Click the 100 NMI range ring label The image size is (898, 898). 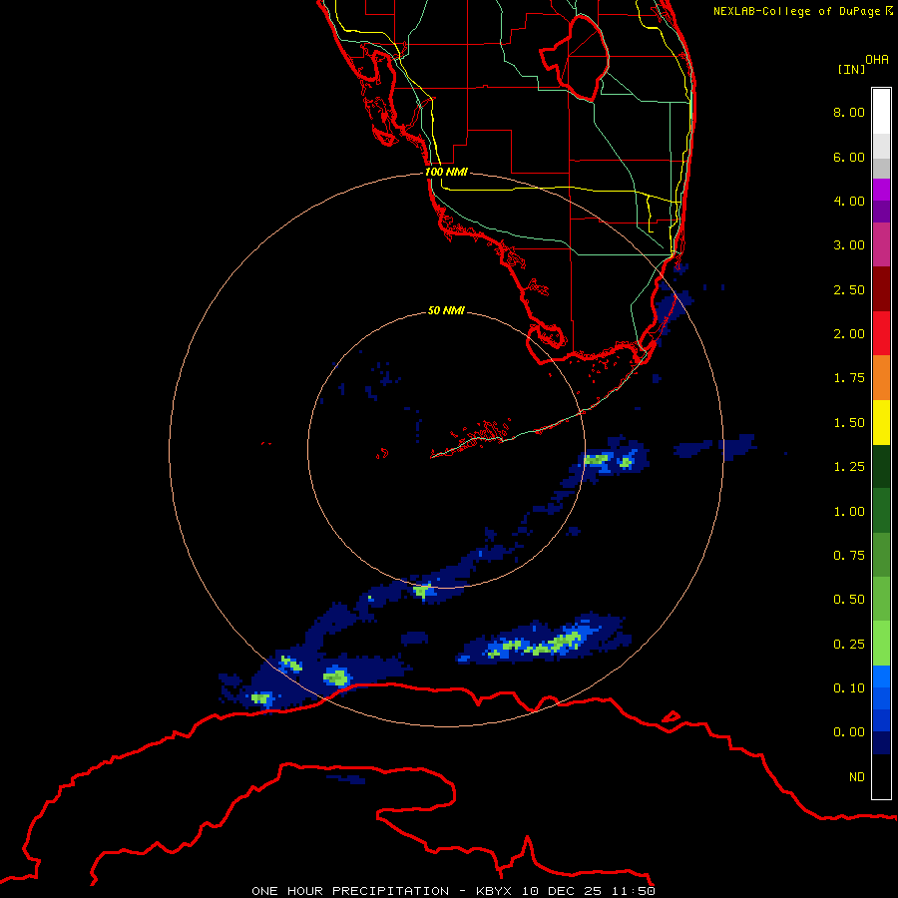(x=446, y=172)
